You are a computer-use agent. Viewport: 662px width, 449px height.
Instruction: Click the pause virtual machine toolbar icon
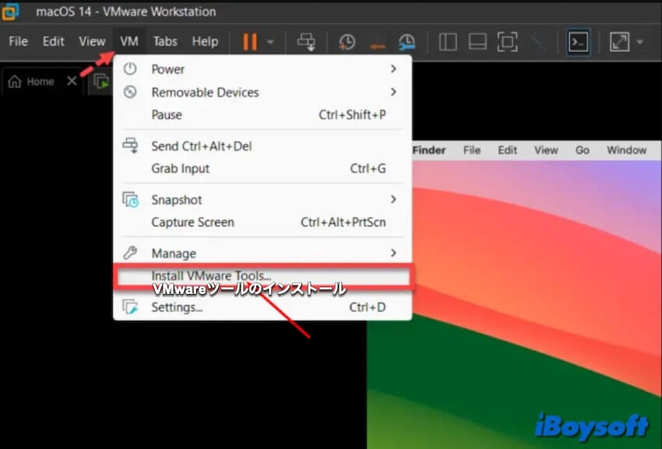(249, 42)
